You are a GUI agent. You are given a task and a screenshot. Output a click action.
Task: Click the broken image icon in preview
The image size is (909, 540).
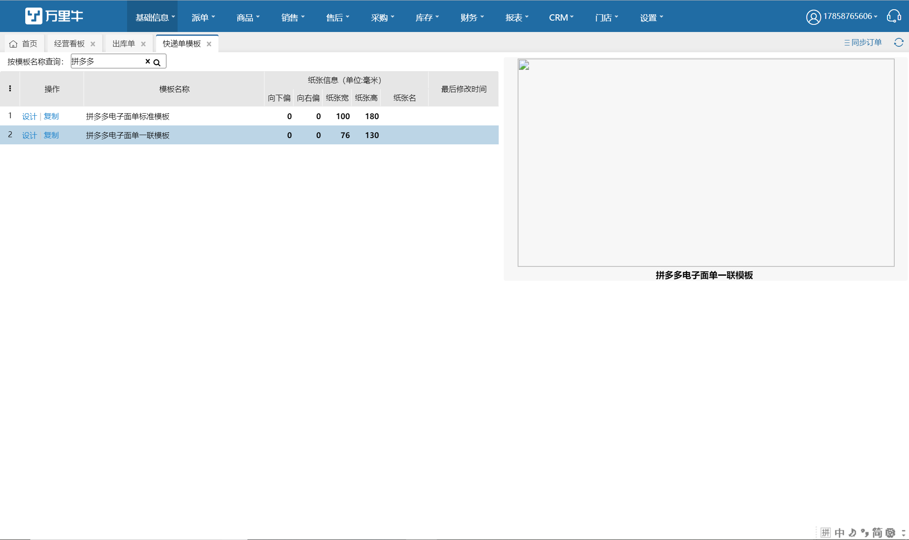click(524, 65)
